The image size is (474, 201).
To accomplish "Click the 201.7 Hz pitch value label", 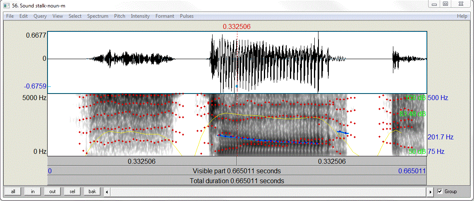I will click(x=440, y=137).
